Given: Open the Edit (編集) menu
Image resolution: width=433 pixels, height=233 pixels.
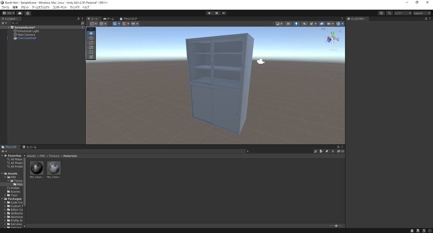Looking at the screenshot, I should (15, 7).
